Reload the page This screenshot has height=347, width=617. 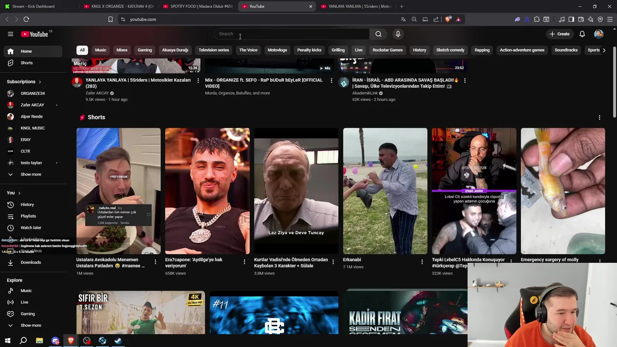tap(26, 19)
